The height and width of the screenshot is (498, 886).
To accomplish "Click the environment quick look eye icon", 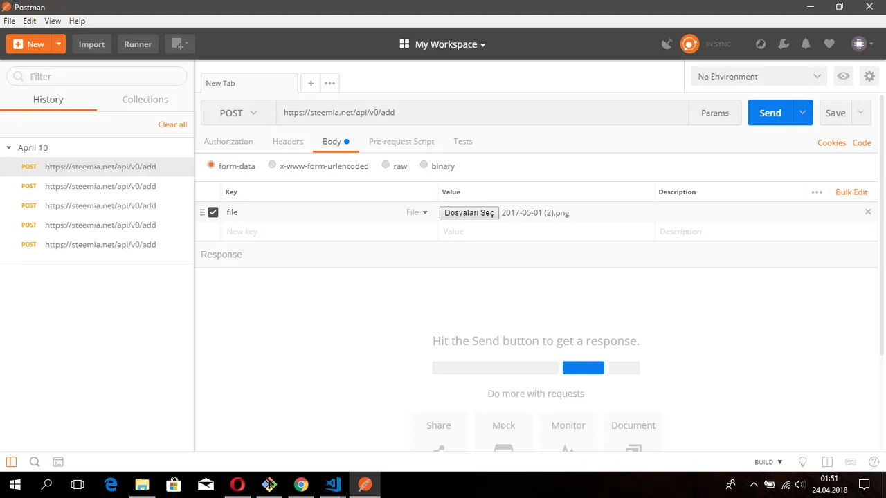I will click(x=843, y=77).
